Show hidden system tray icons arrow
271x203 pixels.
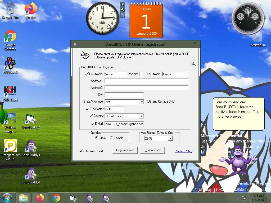238,198
